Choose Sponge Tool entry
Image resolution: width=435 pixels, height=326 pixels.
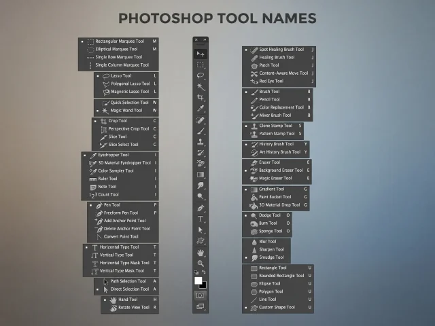267,231
